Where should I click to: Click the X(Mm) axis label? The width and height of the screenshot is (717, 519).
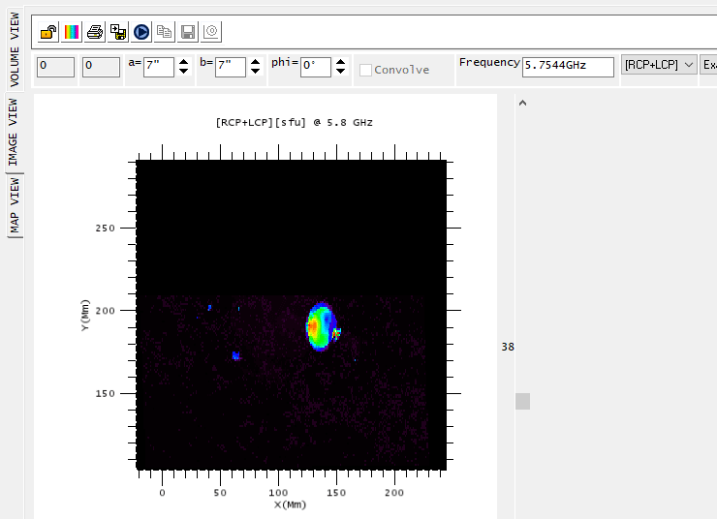pos(291,504)
